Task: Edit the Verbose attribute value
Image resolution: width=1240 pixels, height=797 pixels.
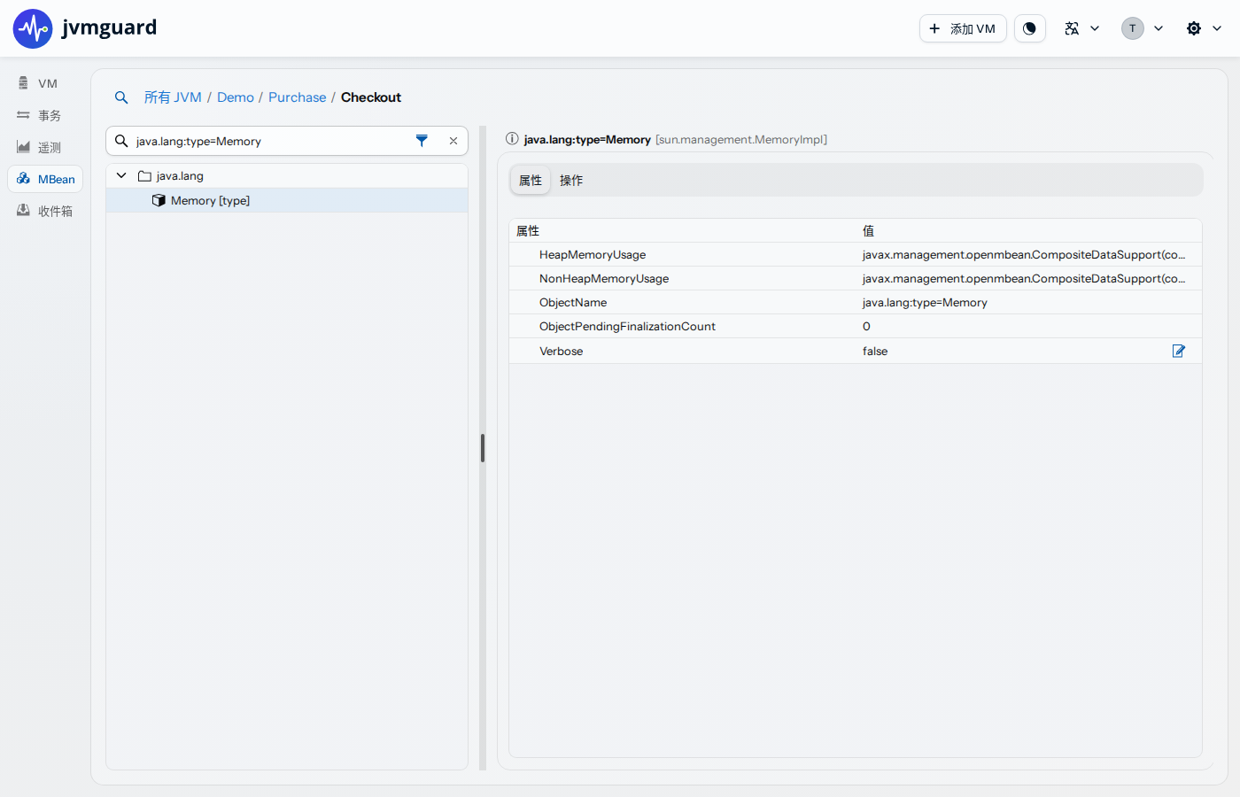Action: (x=1179, y=351)
